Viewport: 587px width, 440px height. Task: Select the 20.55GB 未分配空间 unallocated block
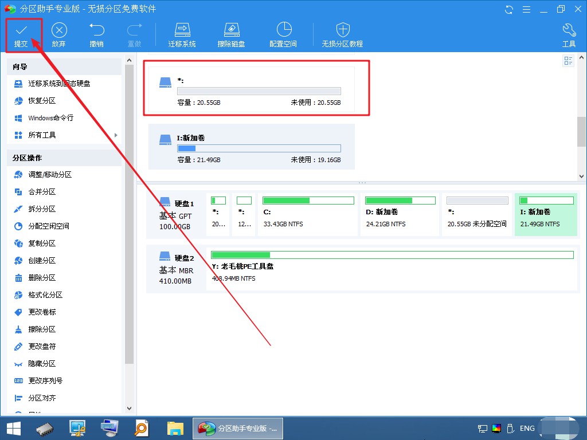(x=477, y=215)
